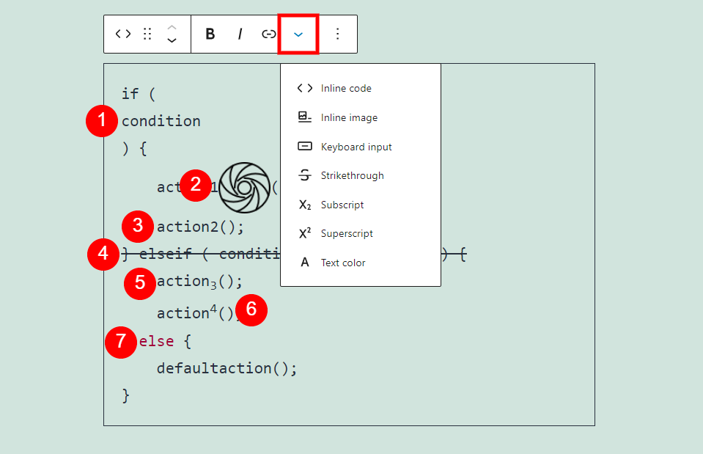703x454 pixels.
Task: Click the Code block type icon
Action: [x=123, y=34]
